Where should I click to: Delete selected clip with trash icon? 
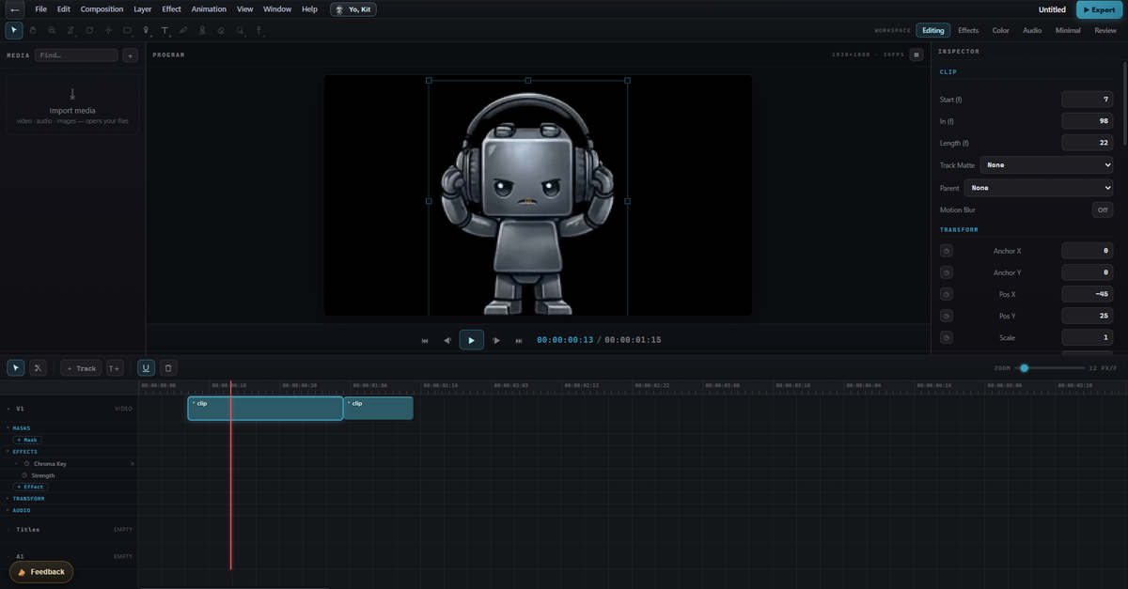pyautogui.click(x=167, y=368)
